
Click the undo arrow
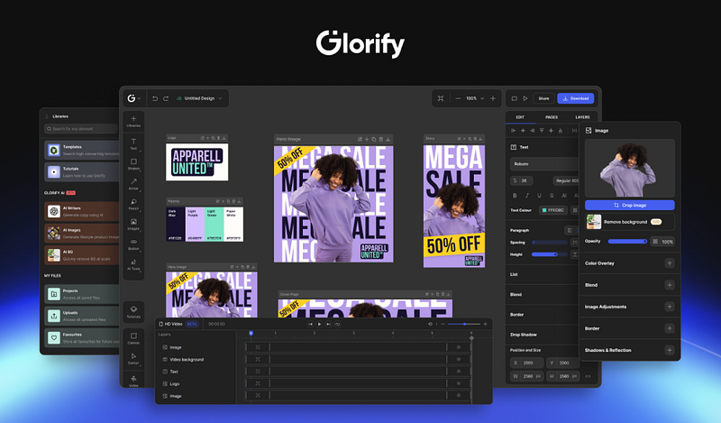(x=155, y=98)
